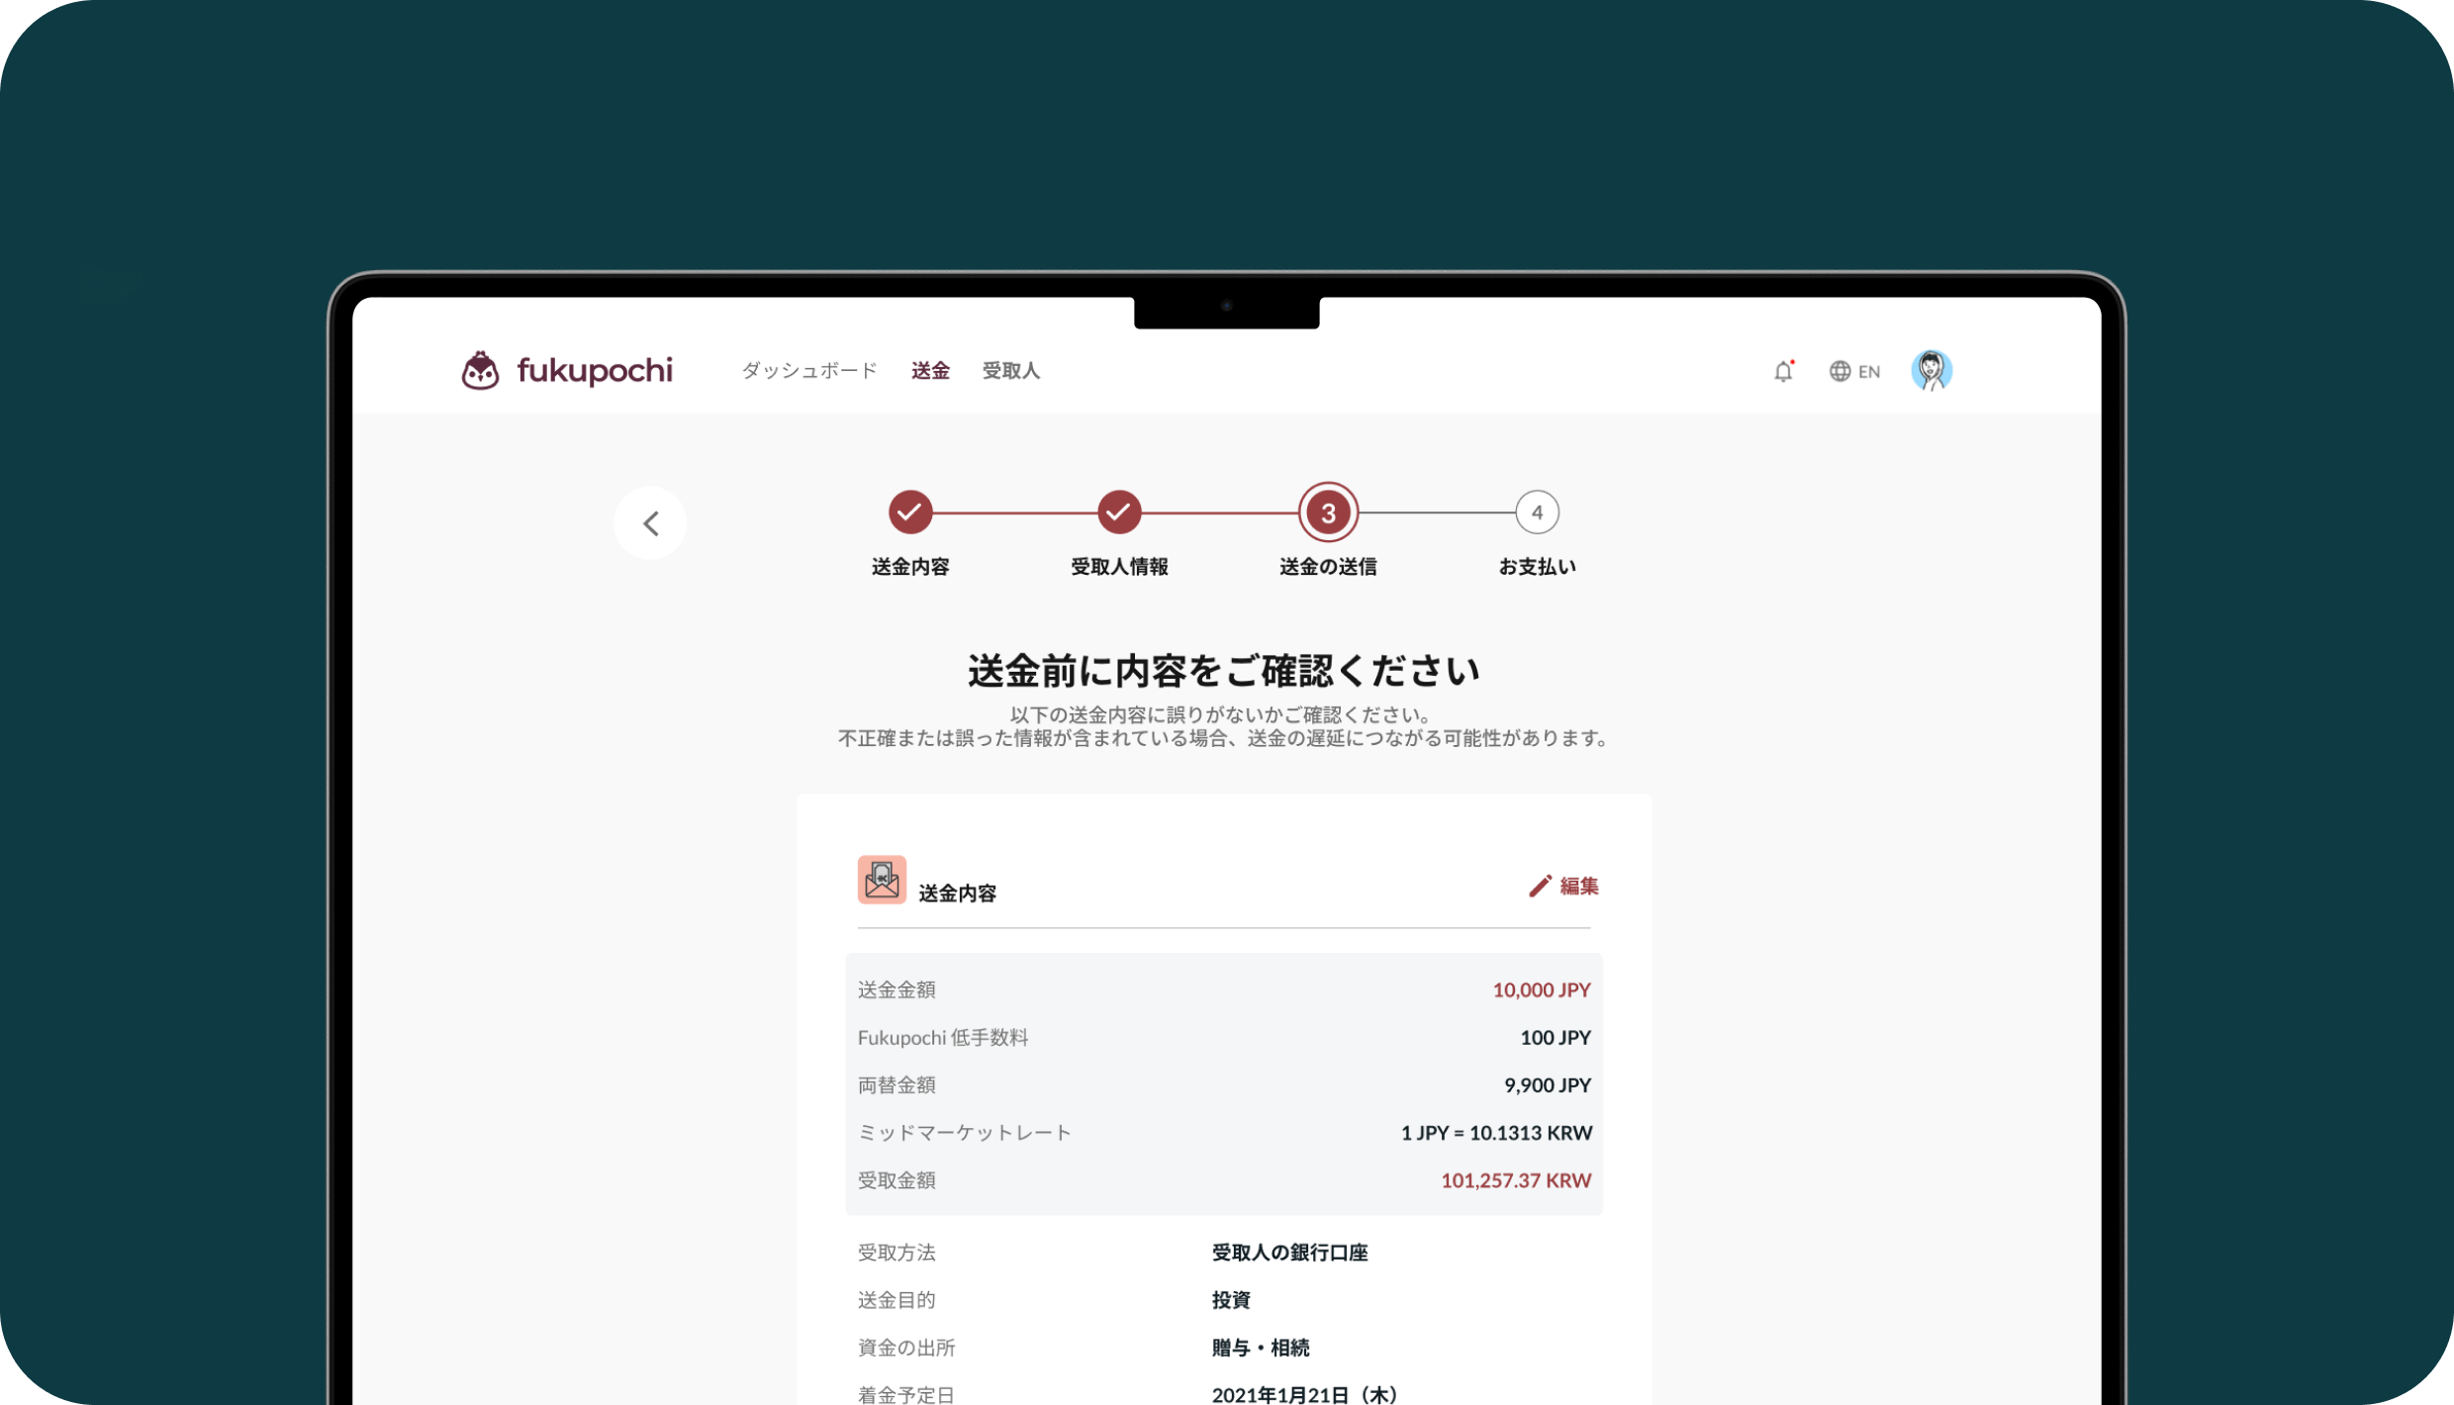Click the fukupochi dog logo icon
This screenshot has width=2454, height=1405.
(x=480, y=371)
